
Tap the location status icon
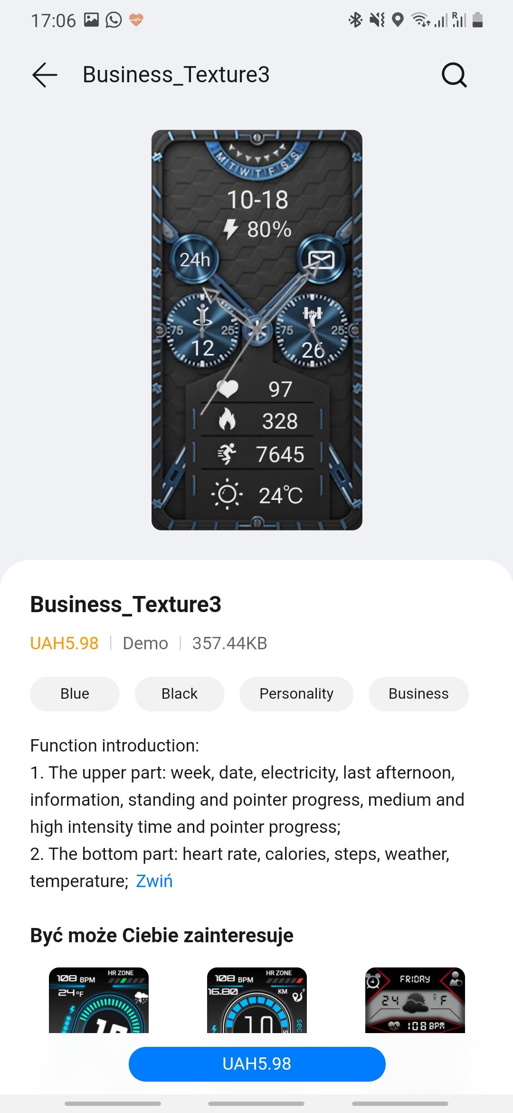pyautogui.click(x=398, y=20)
